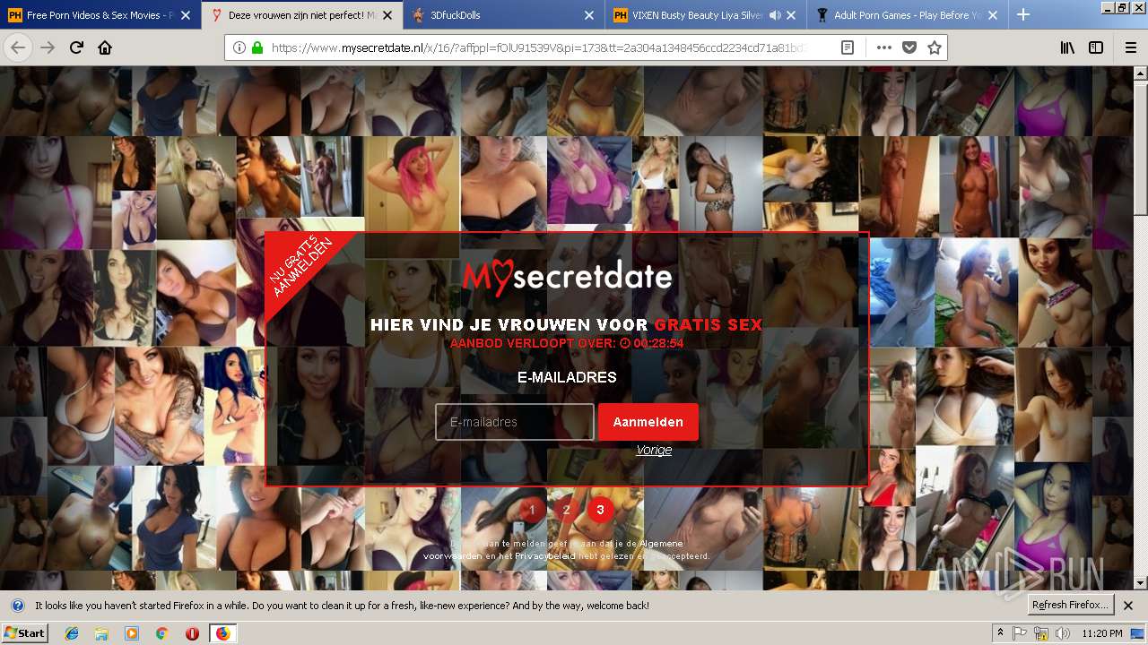The height and width of the screenshot is (645, 1148).
Task: Click the page scrollbar down arrow
Action: [1140, 582]
